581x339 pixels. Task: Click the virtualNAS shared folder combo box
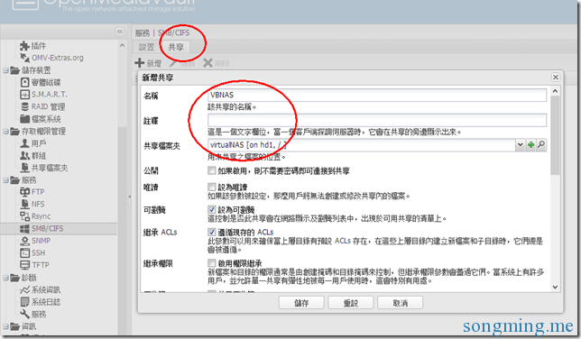362,145
